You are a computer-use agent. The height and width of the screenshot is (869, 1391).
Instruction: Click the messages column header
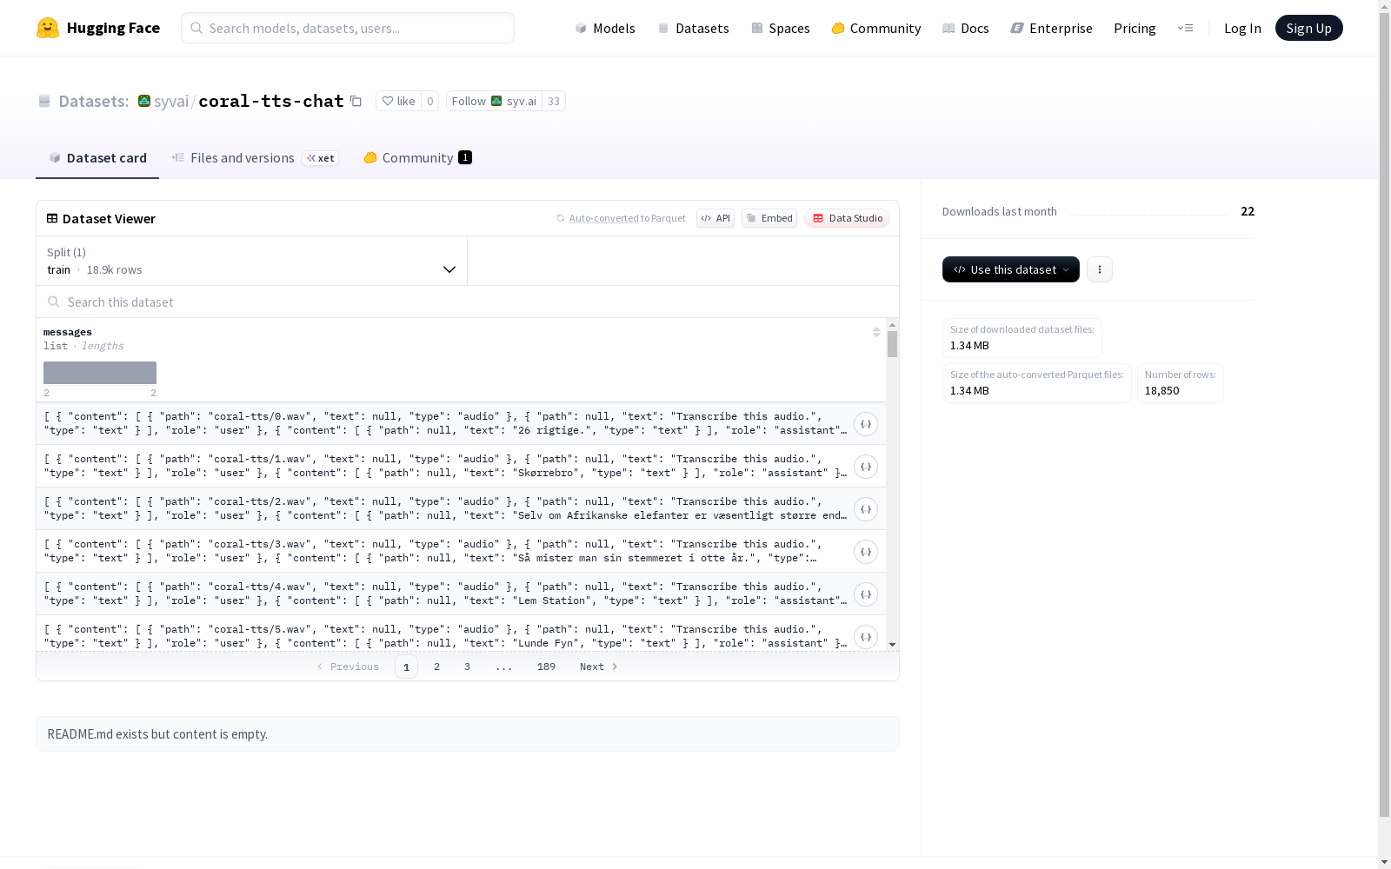click(x=68, y=332)
